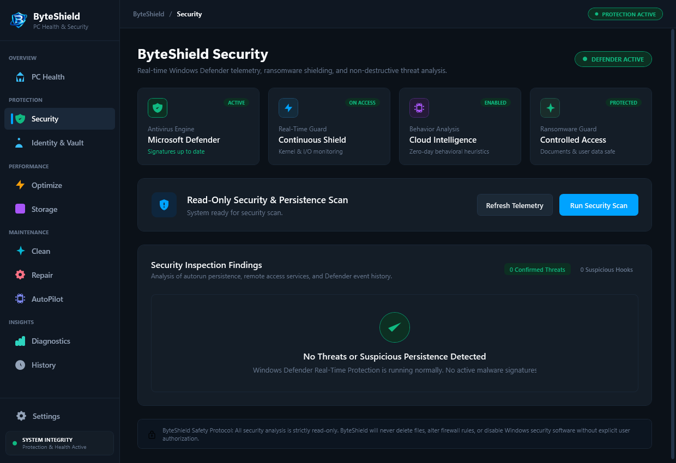Open the History page
Screen dimensions: 676x463
coord(59,365)
